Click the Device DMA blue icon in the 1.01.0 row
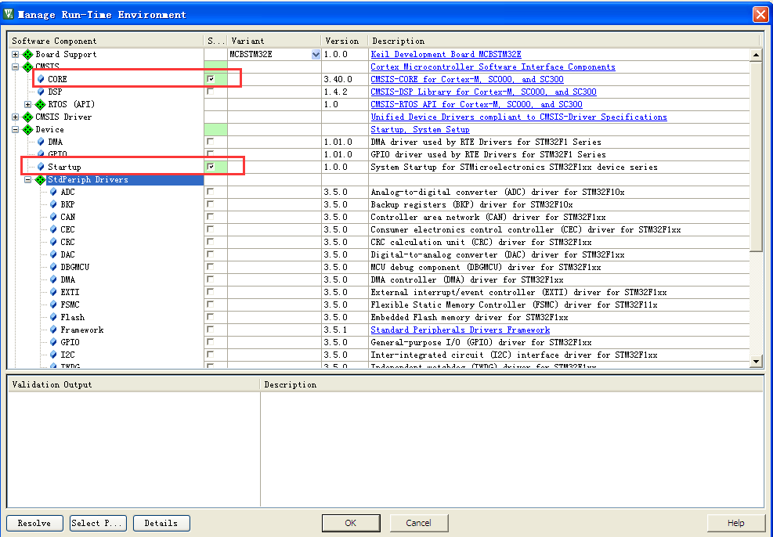This screenshot has height=537, width=773. pos(41,142)
